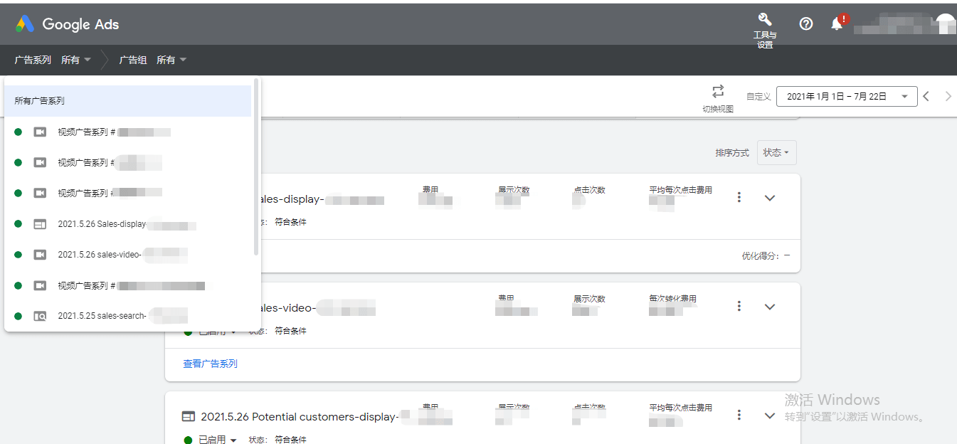
Task: Open the Tools and Settings wrench icon
Action: [x=765, y=20]
